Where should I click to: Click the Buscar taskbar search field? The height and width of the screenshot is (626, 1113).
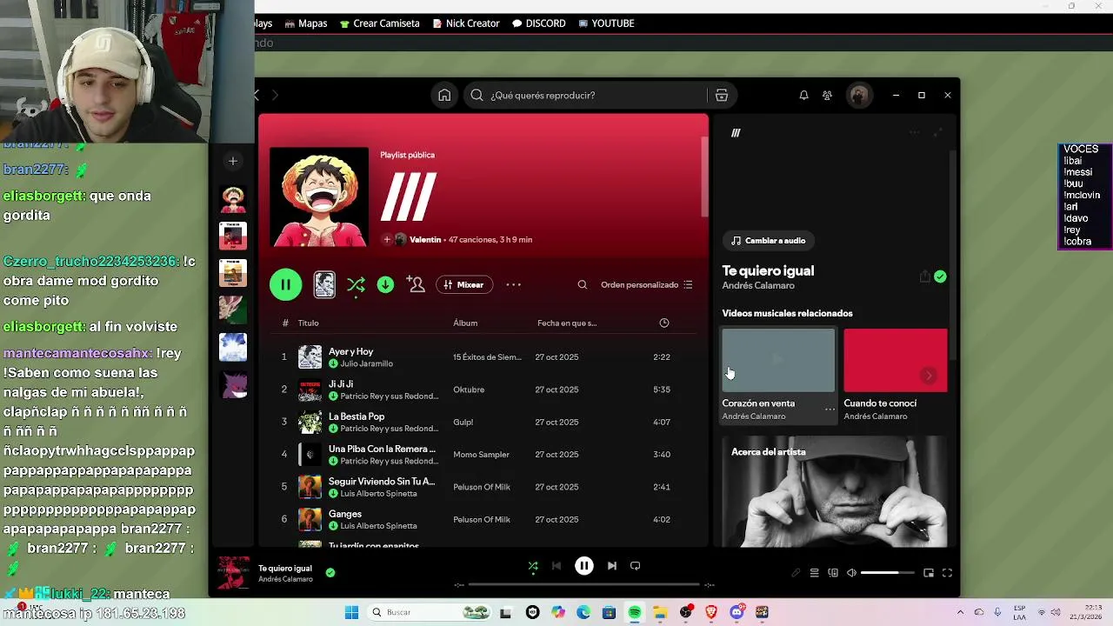(430, 612)
